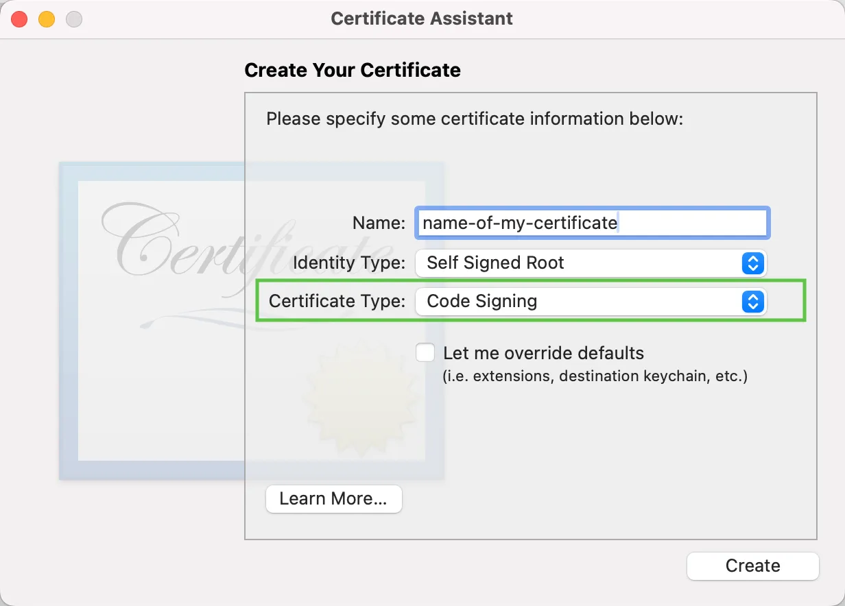Click the Code Signing selection
The height and width of the screenshot is (606, 845).
click(x=483, y=302)
